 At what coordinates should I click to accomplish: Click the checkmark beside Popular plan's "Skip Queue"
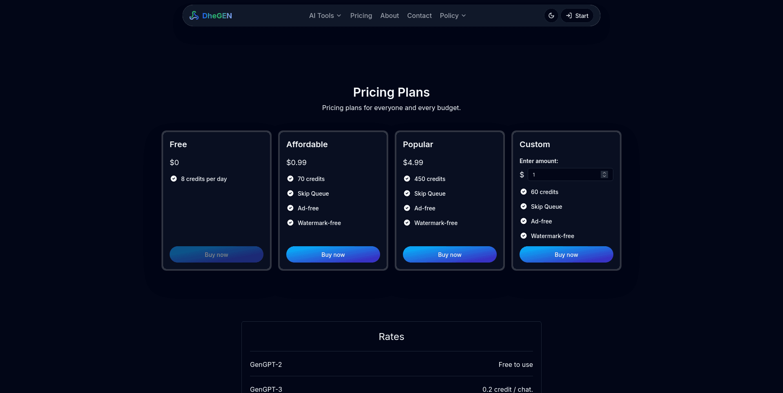407,193
